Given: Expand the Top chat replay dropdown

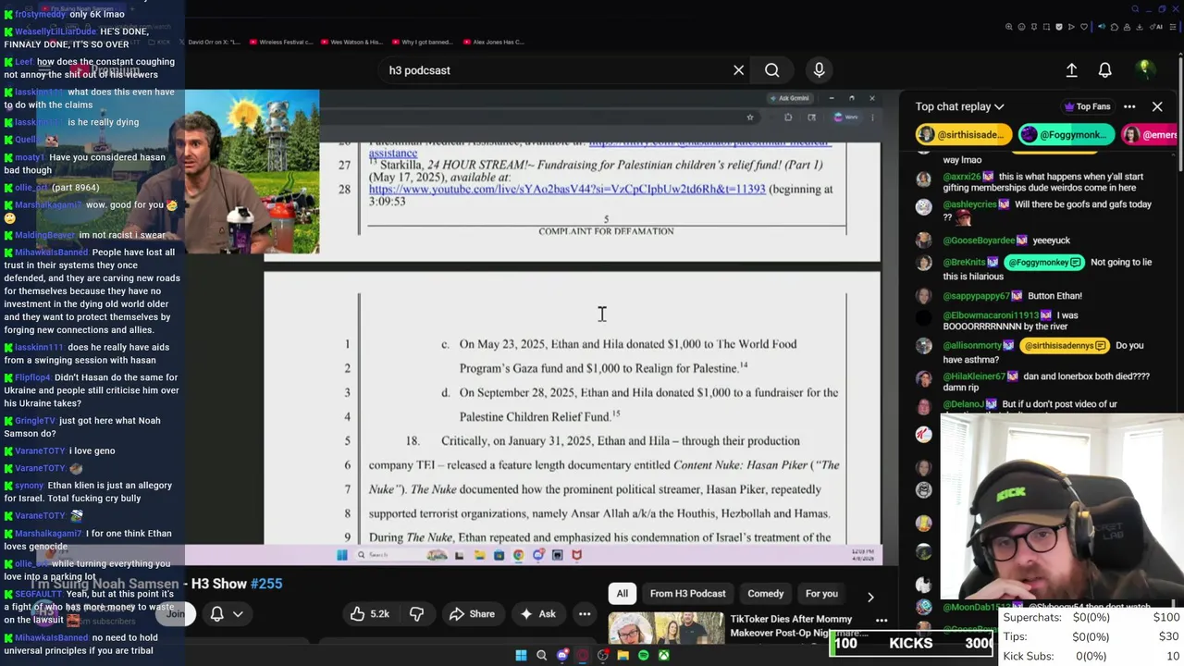Looking at the screenshot, I should point(959,106).
